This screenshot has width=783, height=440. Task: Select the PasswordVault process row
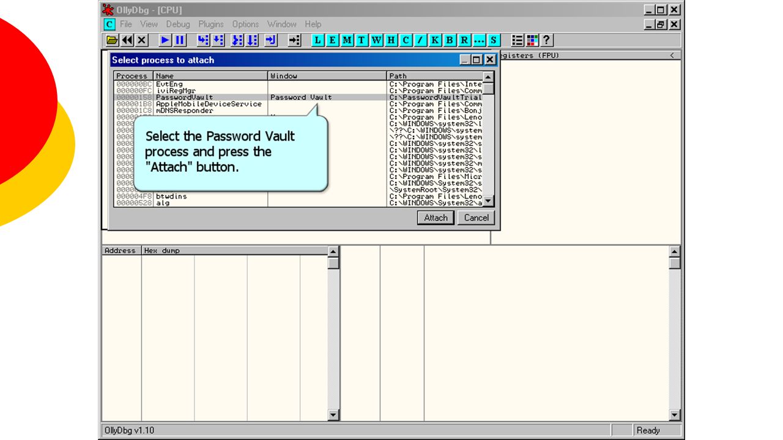pos(299,97)
